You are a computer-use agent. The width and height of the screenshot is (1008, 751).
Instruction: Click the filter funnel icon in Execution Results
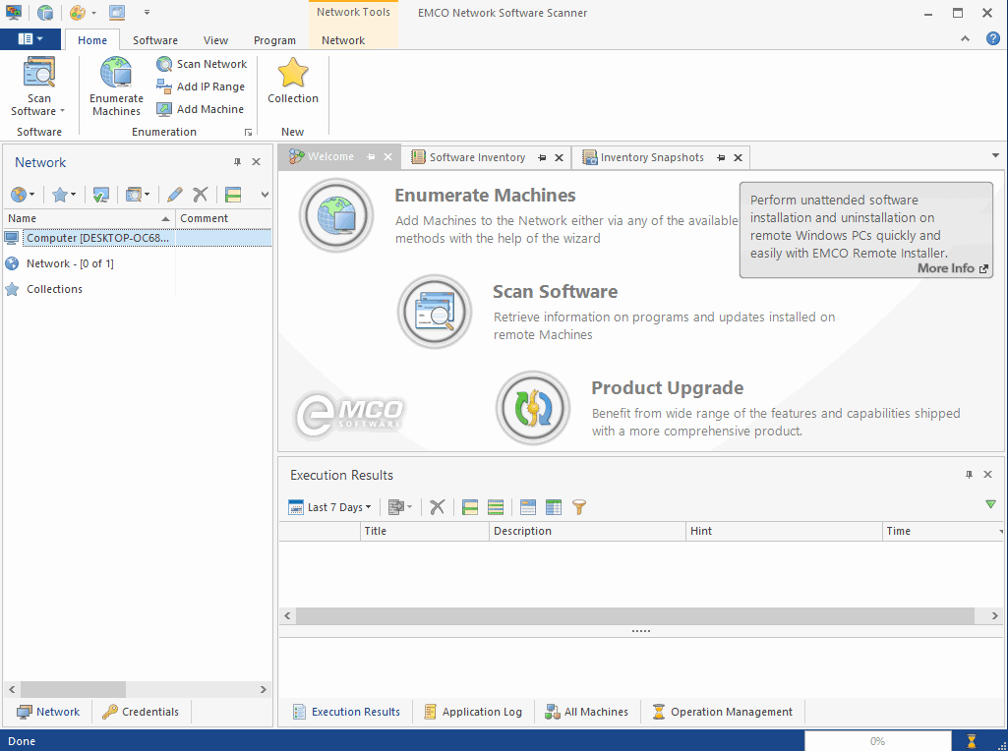[x=579, y=507]
